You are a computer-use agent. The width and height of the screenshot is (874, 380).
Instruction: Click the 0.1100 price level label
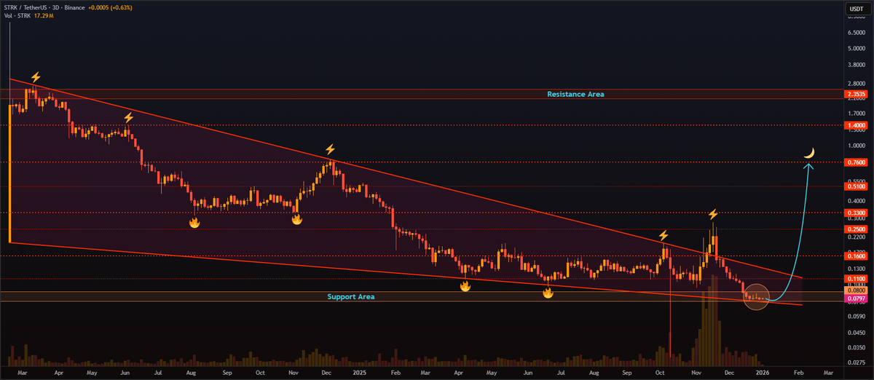855,278
